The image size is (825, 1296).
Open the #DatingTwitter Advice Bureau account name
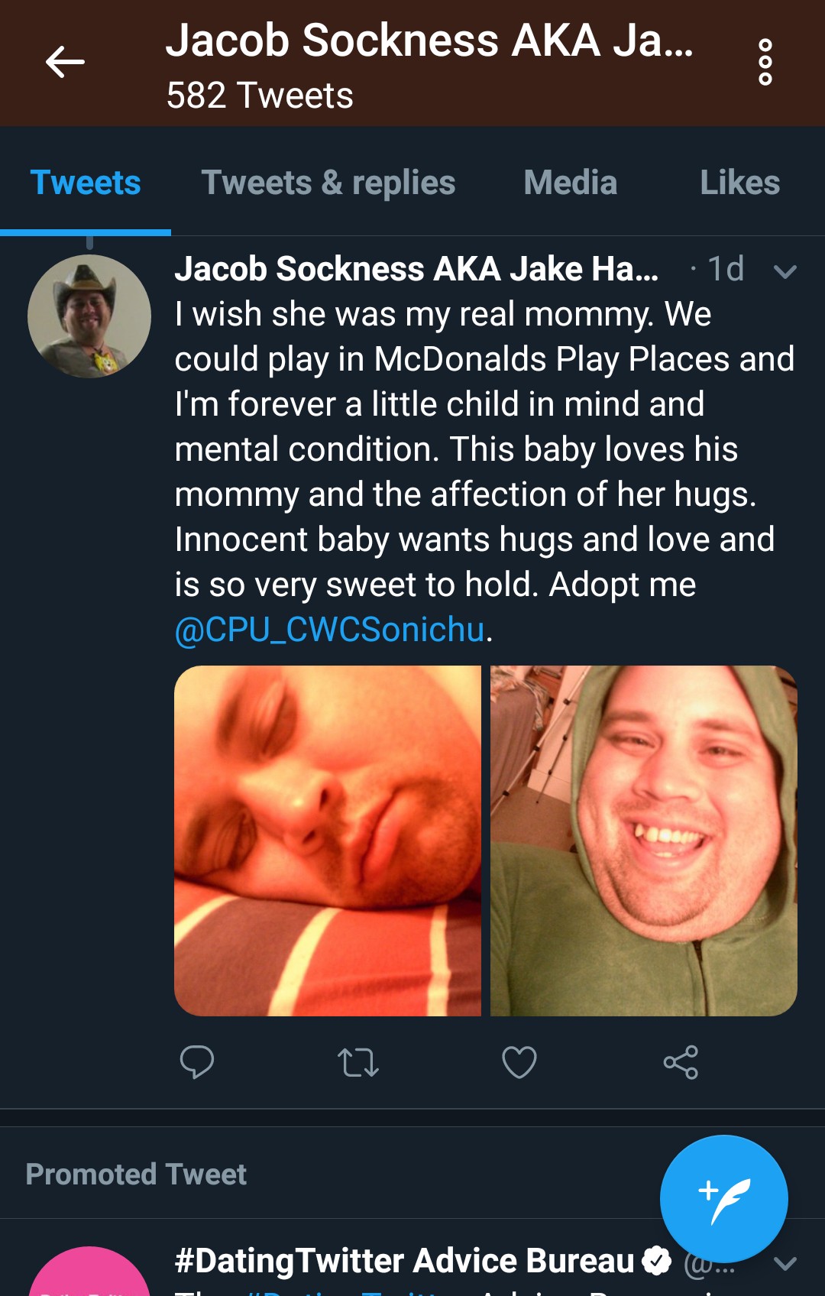[x=405, y=1261]
